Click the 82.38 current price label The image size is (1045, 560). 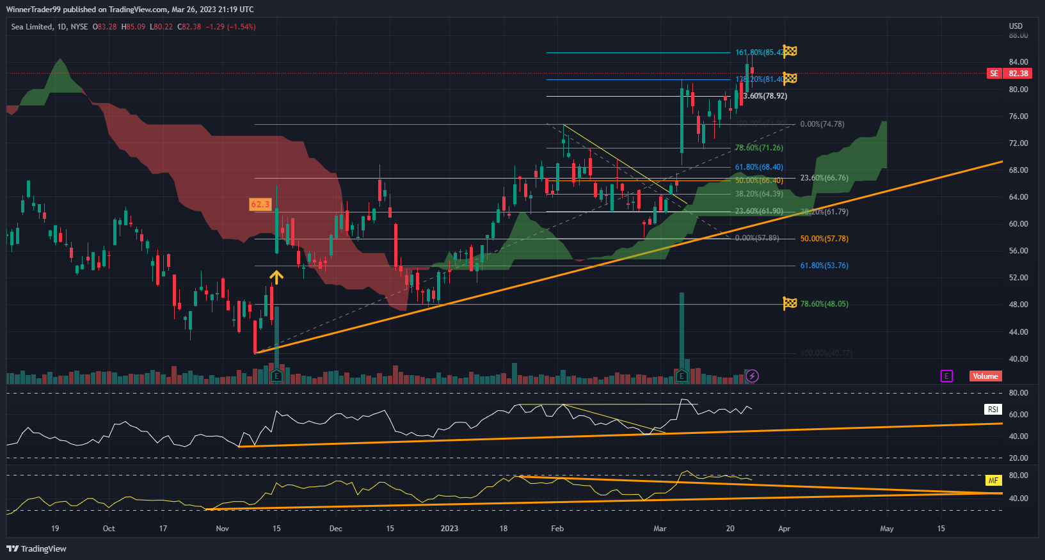coord(1018,74)
